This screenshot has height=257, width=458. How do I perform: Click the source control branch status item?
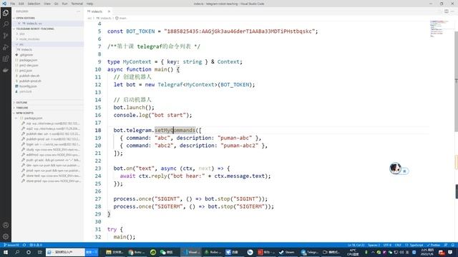(x=11, y=245)
